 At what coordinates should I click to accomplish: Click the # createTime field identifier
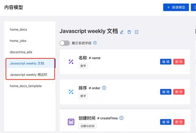coord(107,118)
